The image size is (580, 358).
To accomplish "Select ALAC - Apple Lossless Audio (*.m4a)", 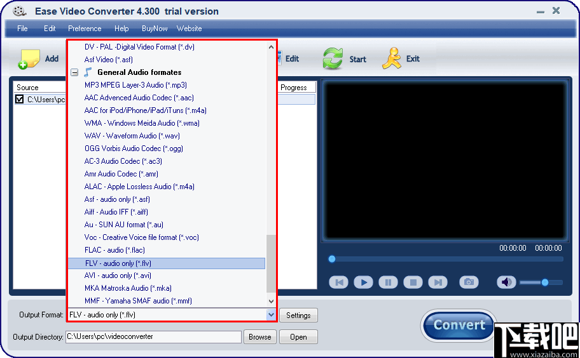I will (139, 187).
